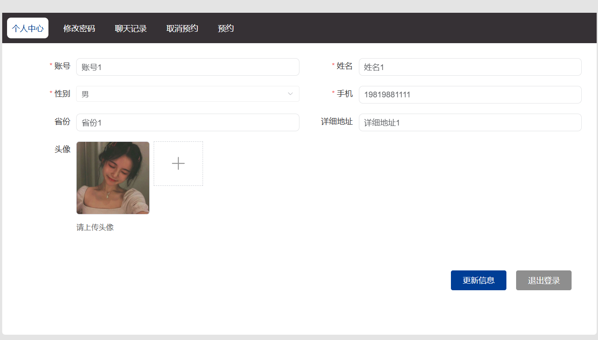The height and width of the screenshot is (340, 598).
Task: Click the chevron arrow in gender field
Action: 290,94
